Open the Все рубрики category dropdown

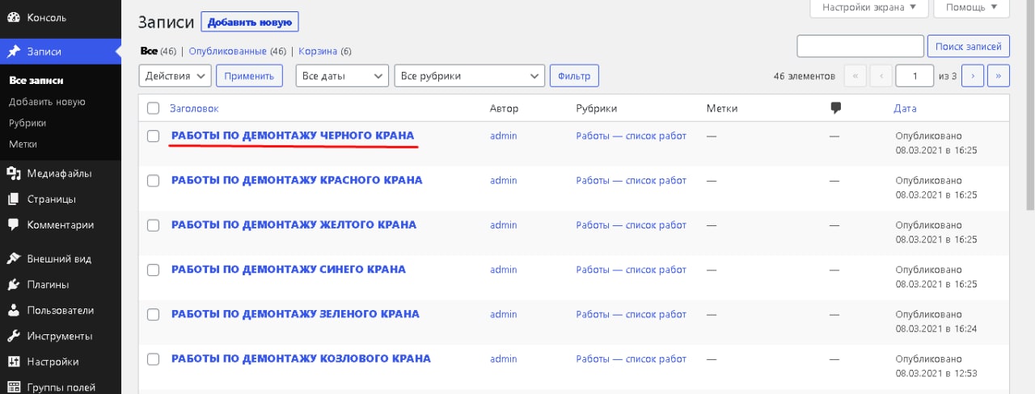(469, 76)
